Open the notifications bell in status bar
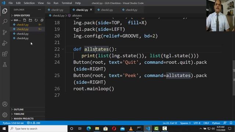This screenshot has height=132, width=235. pos(231,123)
